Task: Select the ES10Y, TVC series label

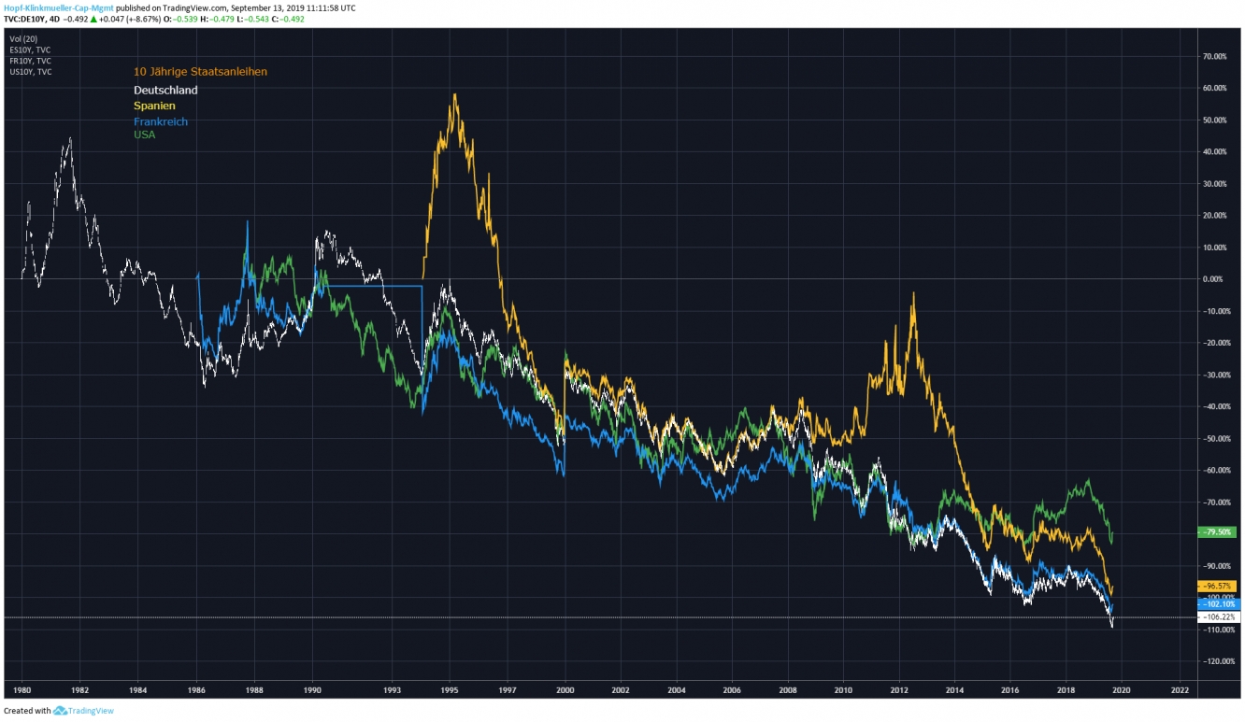Action: (x=29, y=50)
